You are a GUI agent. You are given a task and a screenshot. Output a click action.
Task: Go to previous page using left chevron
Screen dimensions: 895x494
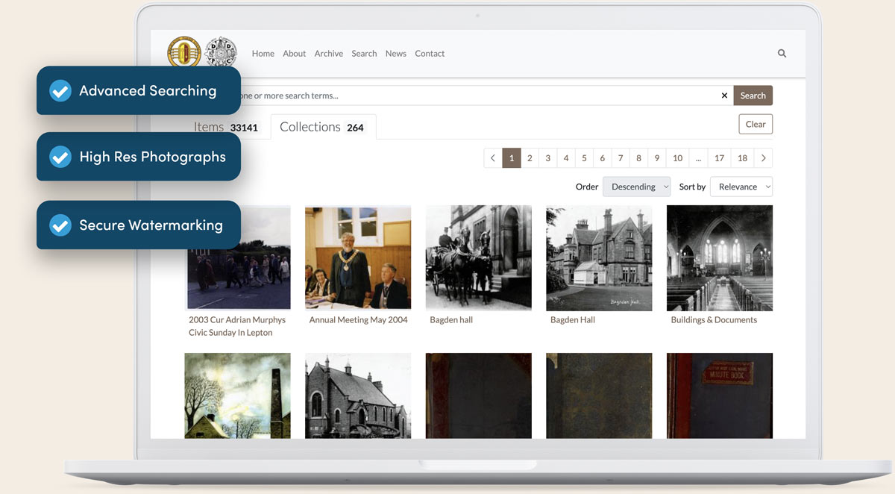[493, 158]
